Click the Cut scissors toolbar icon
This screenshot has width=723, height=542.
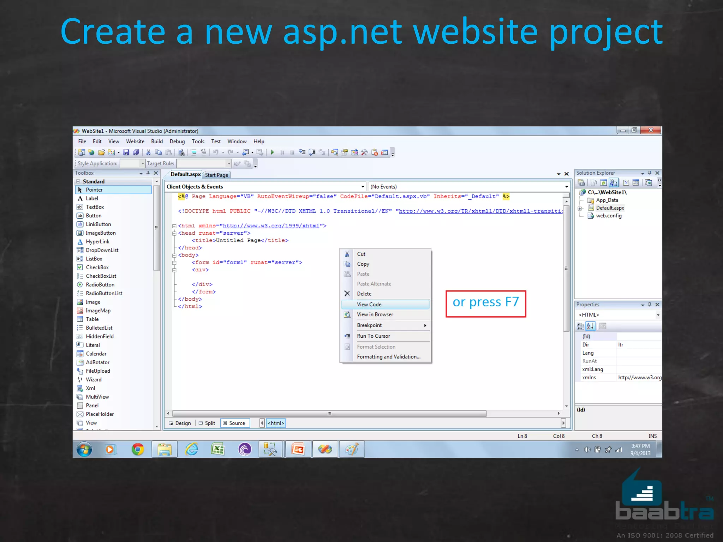[149, 152]
